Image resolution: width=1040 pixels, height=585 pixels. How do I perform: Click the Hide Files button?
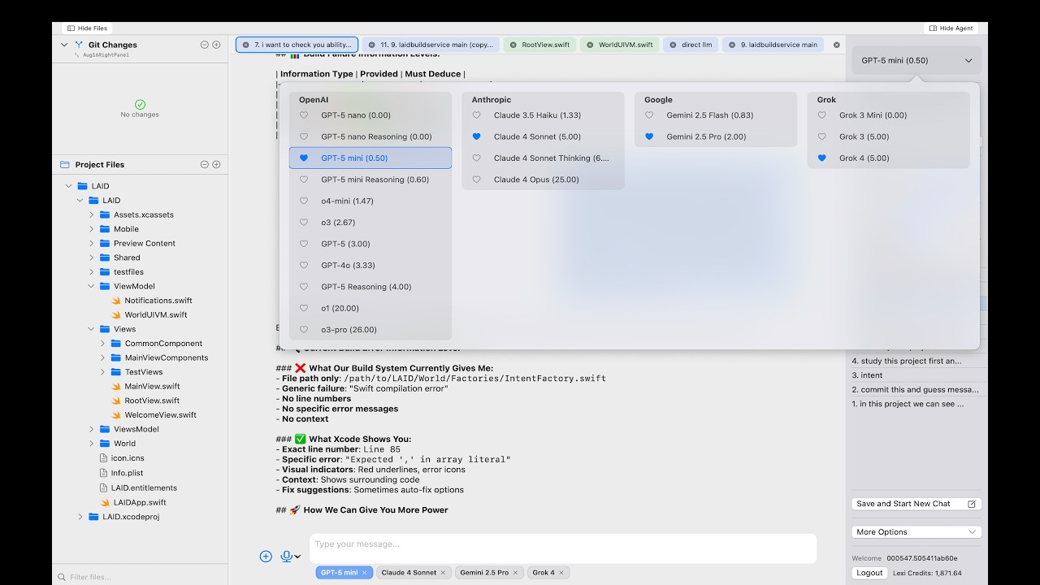tap(85, 28)
